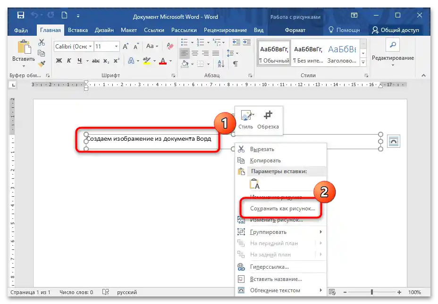Switch to the Вид tab
This screenshot has height=304, width=438.
(259, 30)
